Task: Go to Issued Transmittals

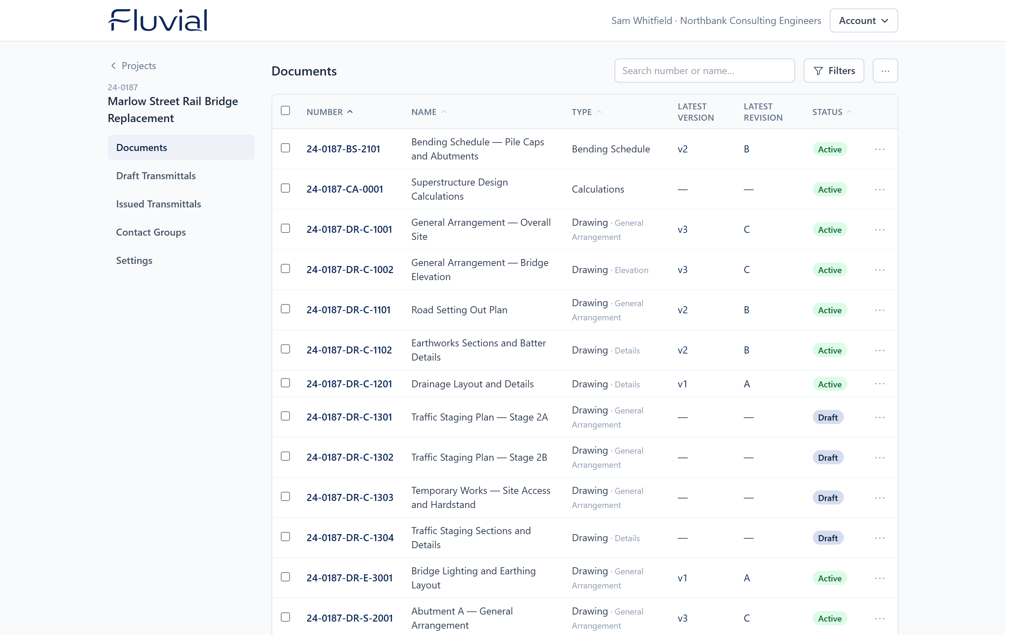Action: 181,204
